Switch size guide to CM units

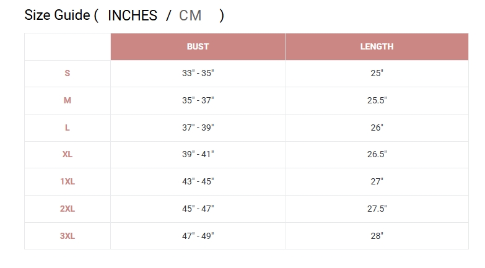(x=190, y=15)
